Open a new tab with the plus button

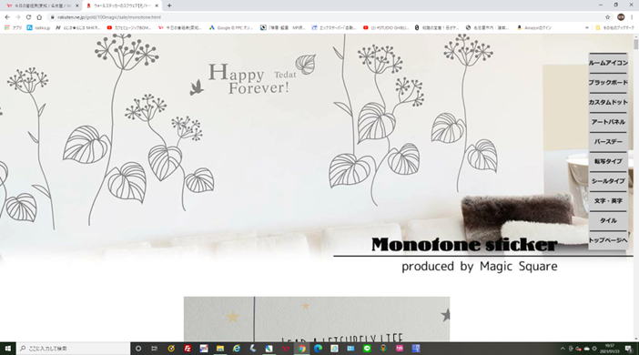169,5
